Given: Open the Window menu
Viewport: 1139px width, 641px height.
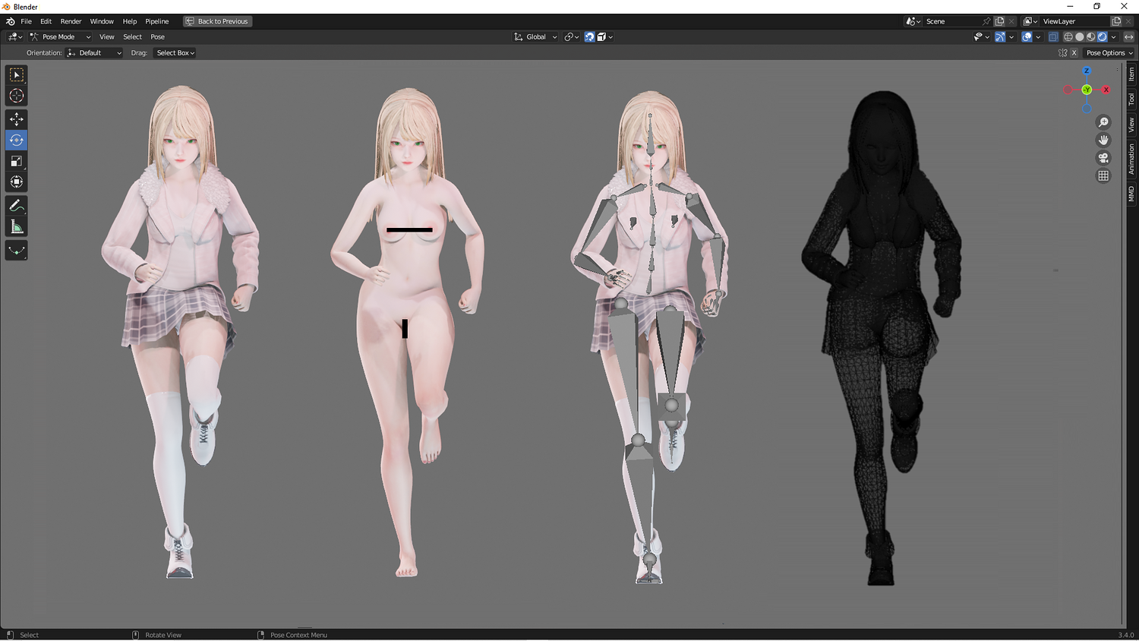Looking at the screenshot, I should point(102,21).
